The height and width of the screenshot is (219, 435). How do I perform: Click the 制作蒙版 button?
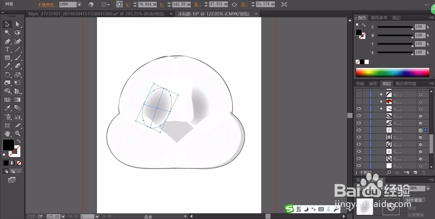[414, 200]
